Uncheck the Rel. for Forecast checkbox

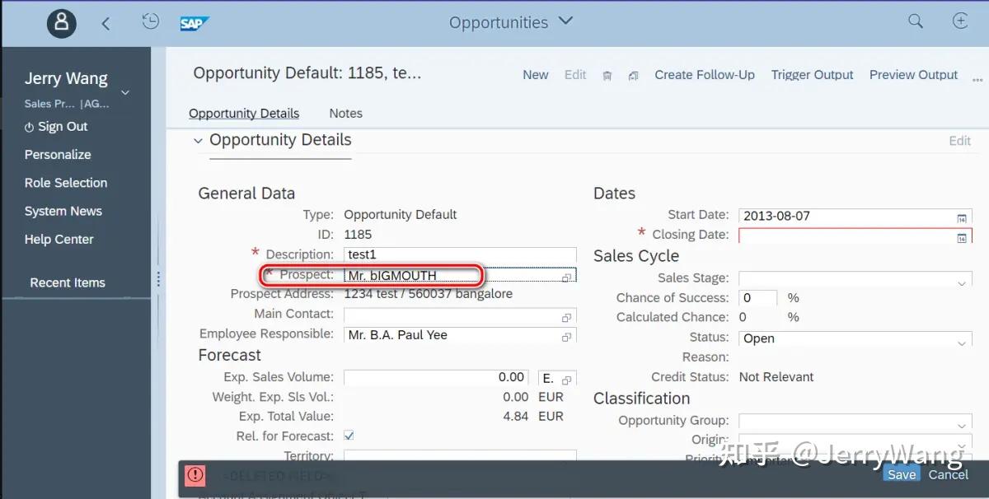click(x=349, y=436)
